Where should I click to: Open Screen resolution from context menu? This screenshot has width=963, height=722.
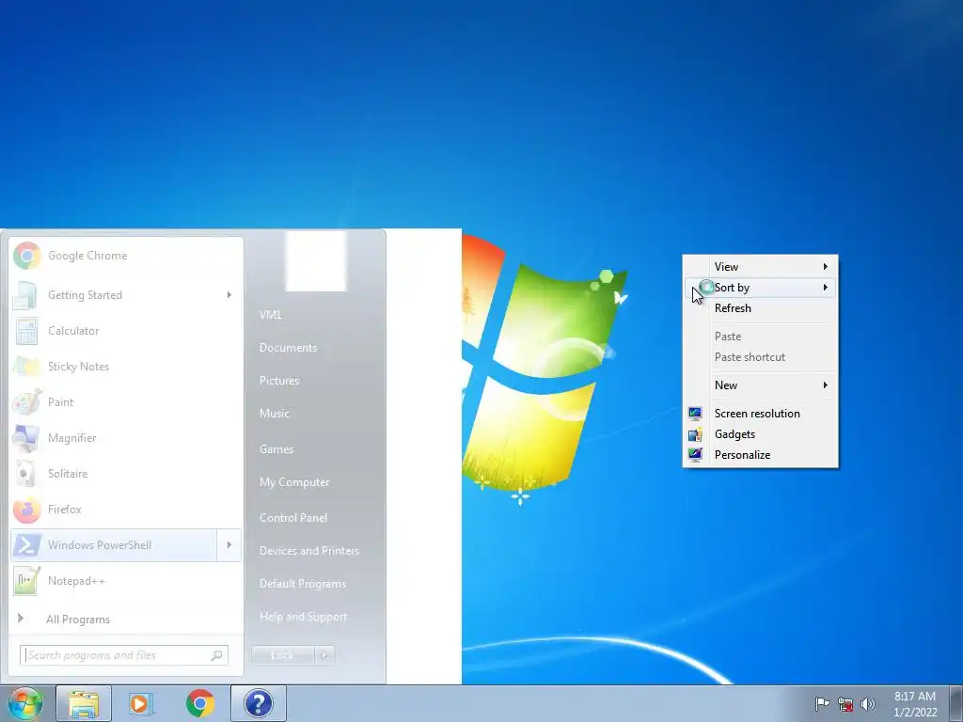(760, 414)
